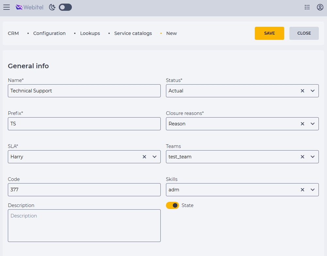
Task: Save the service catalog
Action: tap(270, 33)
